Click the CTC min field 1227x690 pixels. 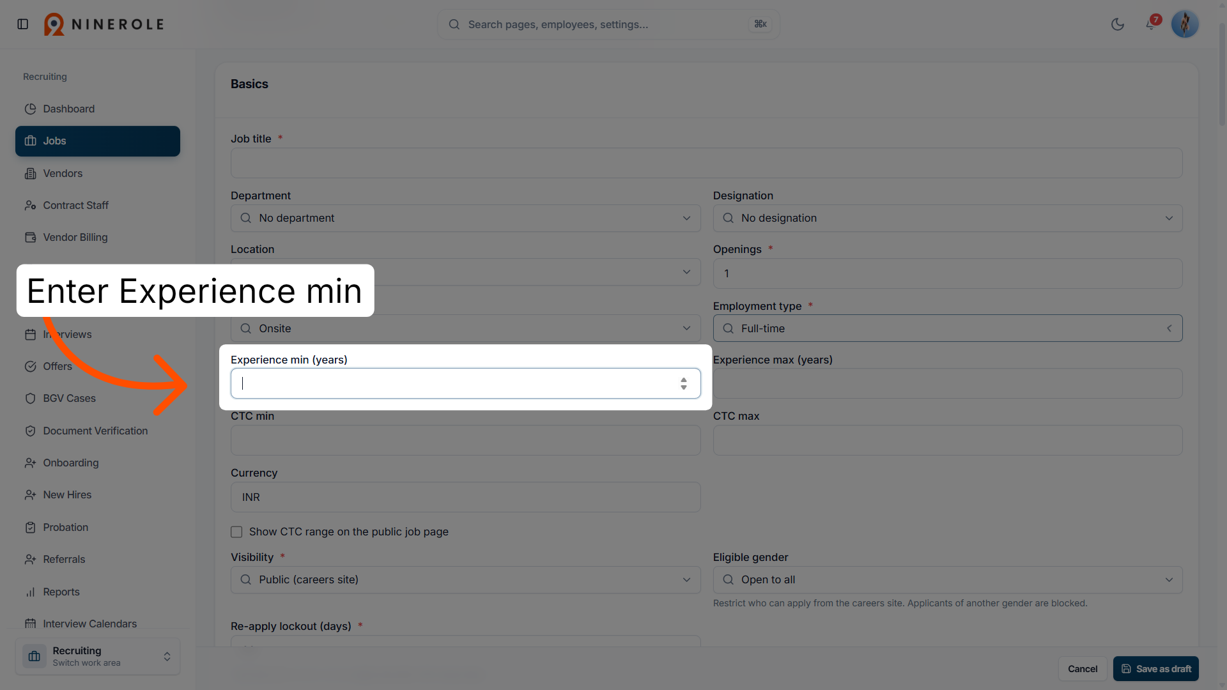point(465,440)
